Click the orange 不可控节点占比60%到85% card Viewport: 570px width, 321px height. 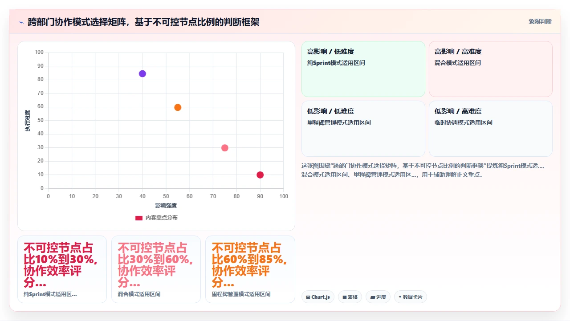pos(250,269)
